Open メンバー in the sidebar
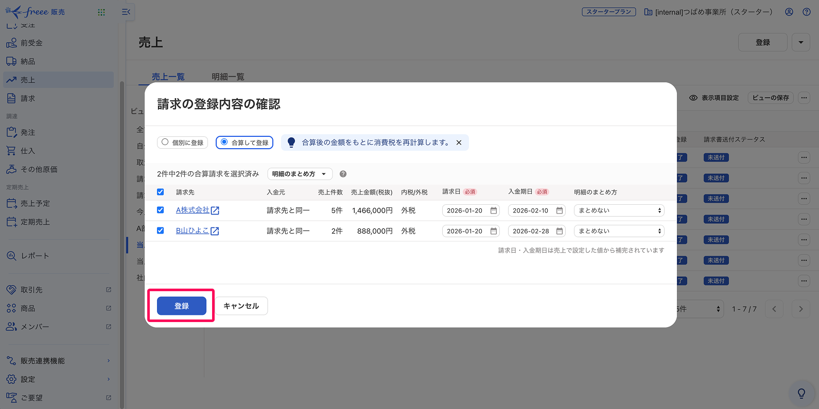Viewport: 819px width, 409px height. tap(58, 327)
